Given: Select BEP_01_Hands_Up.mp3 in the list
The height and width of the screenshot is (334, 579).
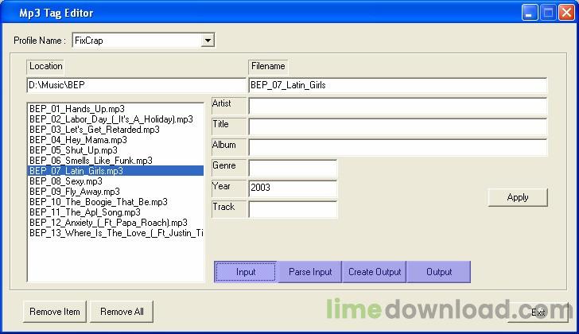Looking at the screenshot, I should [x=115, y=109].
